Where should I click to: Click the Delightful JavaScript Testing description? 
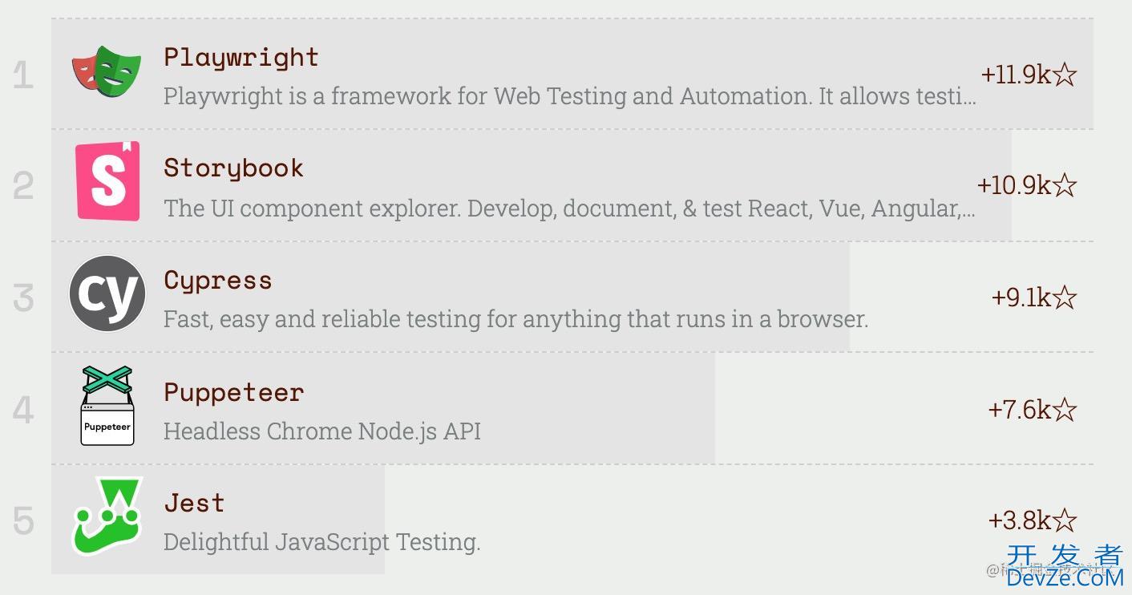pyautogui.click(x=321, y=542)
